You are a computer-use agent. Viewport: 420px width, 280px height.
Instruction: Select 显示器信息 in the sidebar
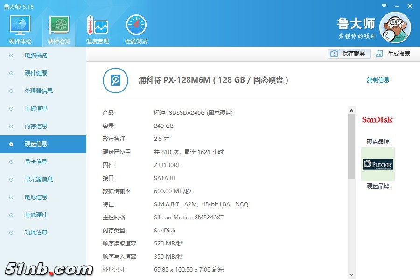(x=43, y=180)
